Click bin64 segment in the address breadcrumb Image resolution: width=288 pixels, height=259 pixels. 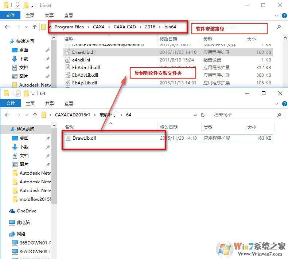click(x=170, y=27)
